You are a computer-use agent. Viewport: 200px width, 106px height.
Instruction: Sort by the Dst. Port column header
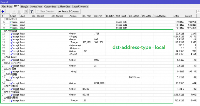click(100, 16)
